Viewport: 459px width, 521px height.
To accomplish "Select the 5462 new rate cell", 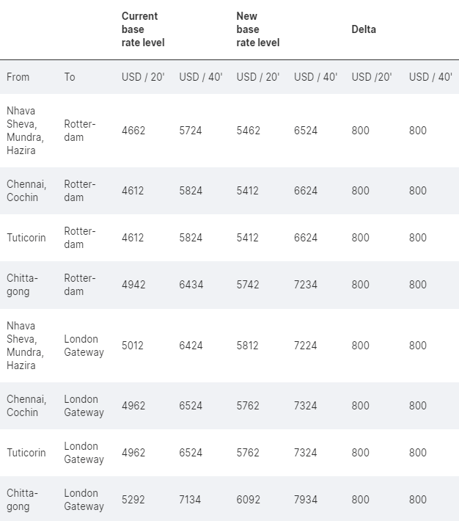I will point(248,131).
